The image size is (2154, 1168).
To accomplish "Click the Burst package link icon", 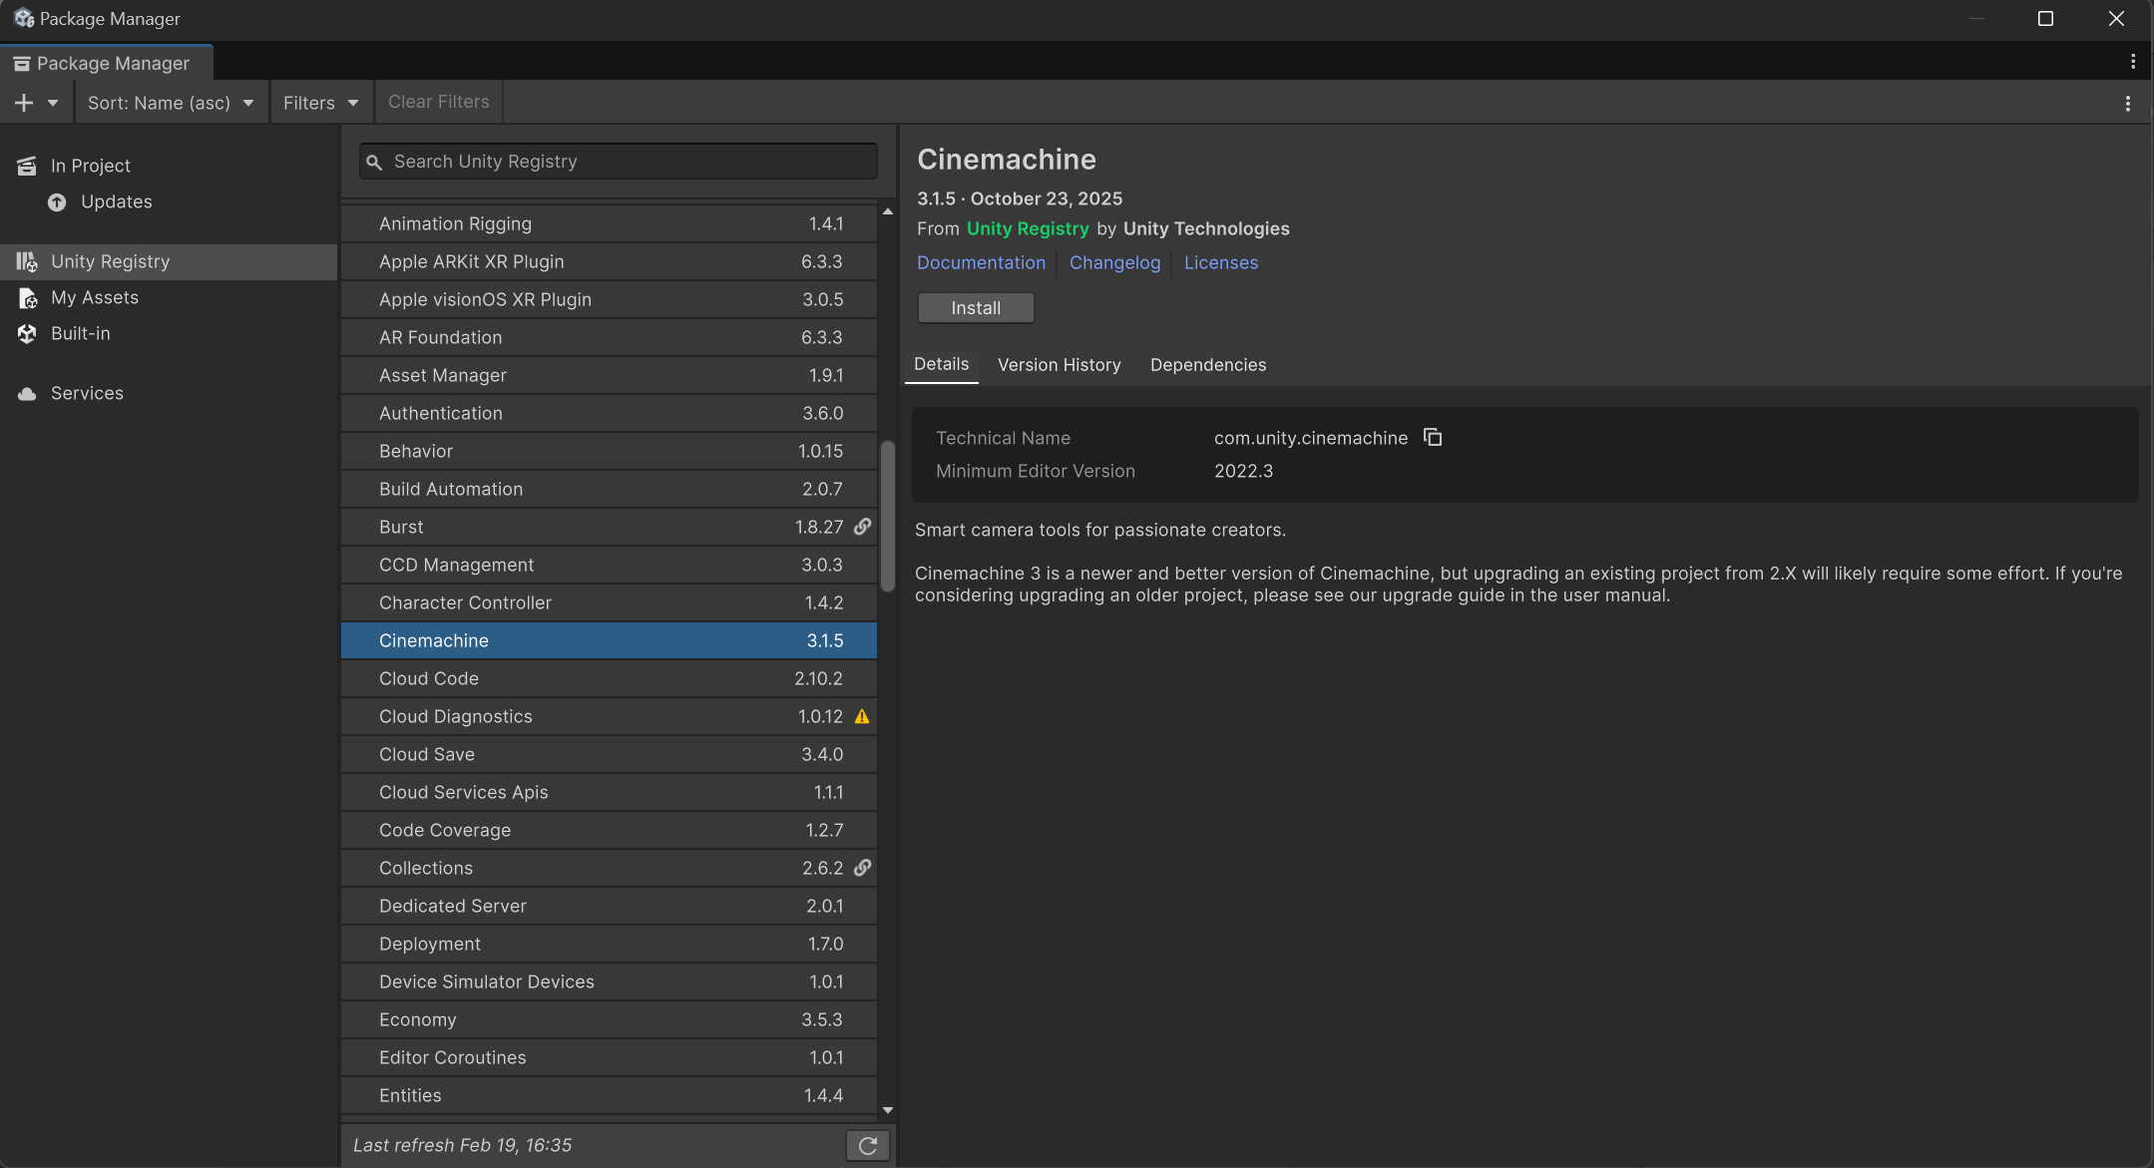I will coord(863,527).
